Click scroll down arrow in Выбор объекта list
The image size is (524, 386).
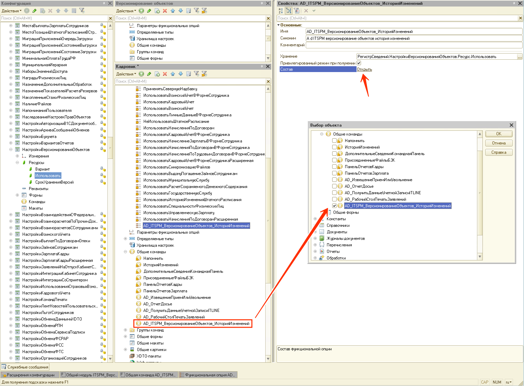(480, 257)
